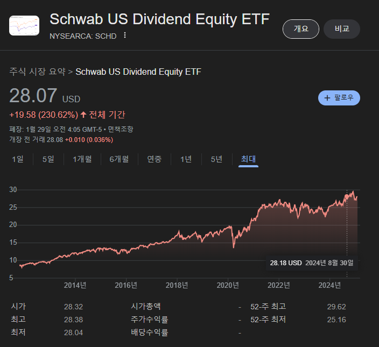379x347 pixels.
Task: Click the 주가수익률 label
Action: coord(149,319)
